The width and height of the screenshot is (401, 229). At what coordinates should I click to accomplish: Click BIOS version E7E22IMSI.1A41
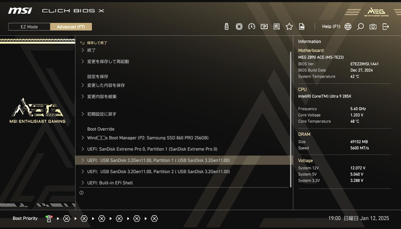pos(365,64)
